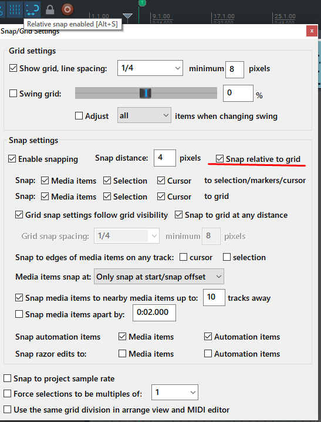Click the disabled Grid snap spacing dropdown

(127, 236)
